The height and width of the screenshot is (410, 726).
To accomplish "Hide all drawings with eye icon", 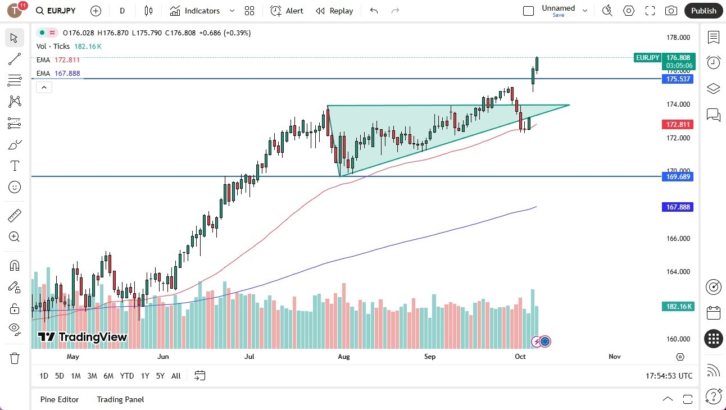I will pyautogui.click(x=14, y=329).
